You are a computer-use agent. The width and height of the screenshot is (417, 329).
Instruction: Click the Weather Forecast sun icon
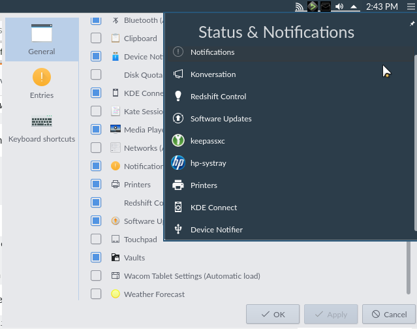[116, 294]
